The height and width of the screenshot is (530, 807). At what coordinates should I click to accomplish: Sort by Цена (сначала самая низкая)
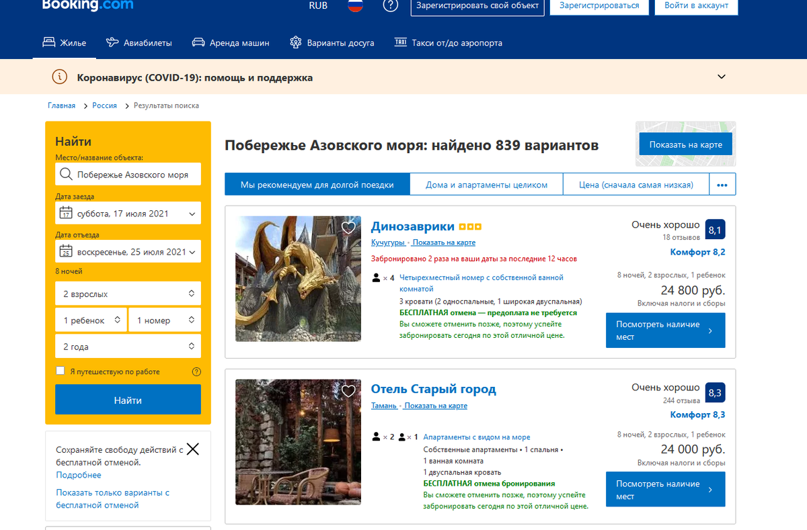click(x=636, y=185)
